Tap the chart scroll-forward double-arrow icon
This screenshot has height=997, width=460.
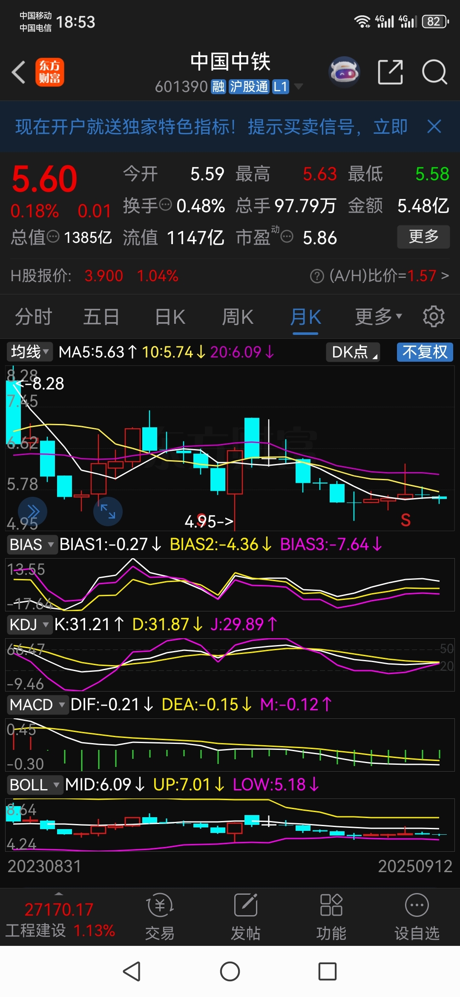click(x=32, y=511)
